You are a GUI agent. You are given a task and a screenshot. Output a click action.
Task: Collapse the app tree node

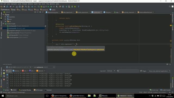pyautogui.click(x=3, y=14)
